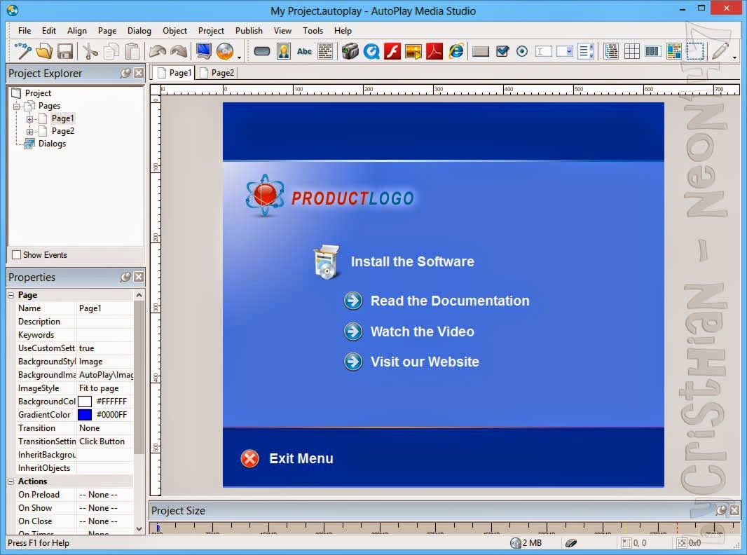Click the Install the Software button on canvas
The height and width of the screenshot is (555, 747).
pyautogui.click(x=394, y=261)
